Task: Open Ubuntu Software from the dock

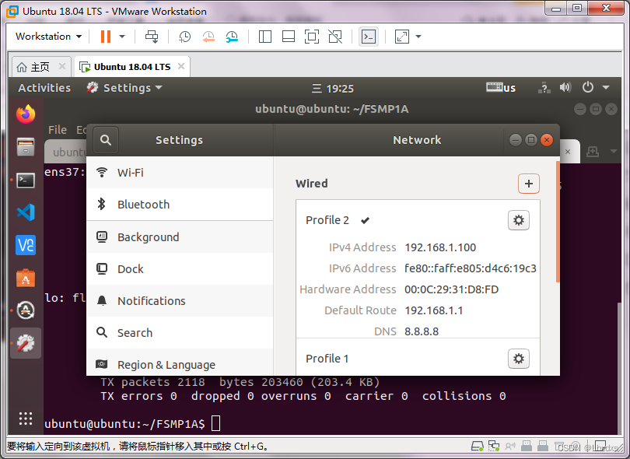Action: coord(26,279)
